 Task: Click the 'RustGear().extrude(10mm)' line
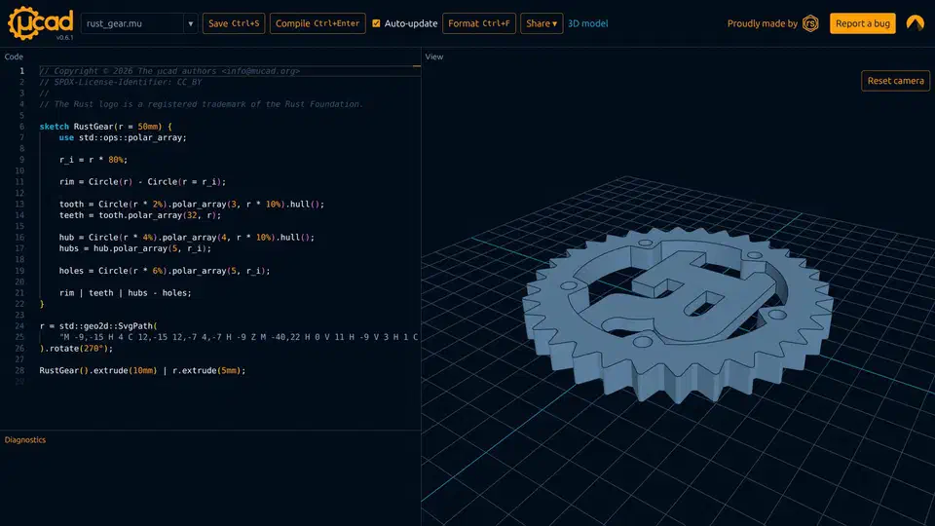click(142, 370)
